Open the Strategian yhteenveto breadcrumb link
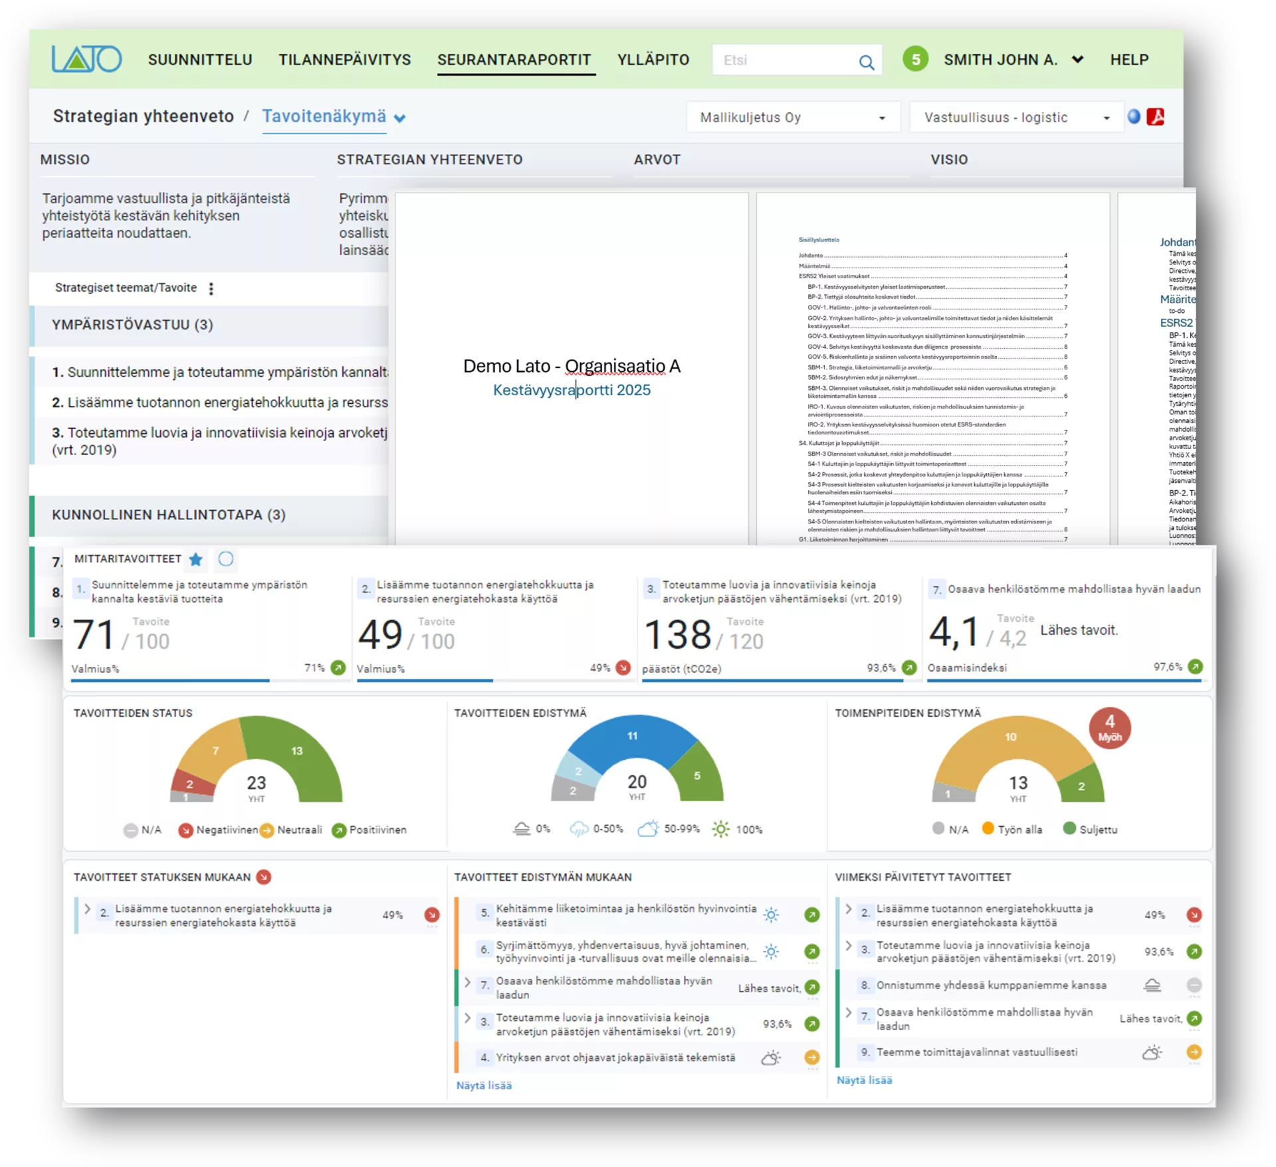 pyautogui.click(x=144, y=115)
